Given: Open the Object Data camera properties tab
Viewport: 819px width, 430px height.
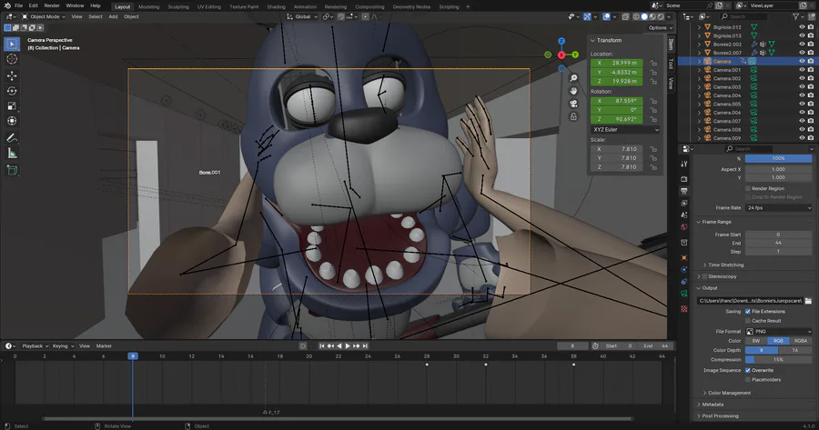Looking at the screenshot, I should pos(684,294).
